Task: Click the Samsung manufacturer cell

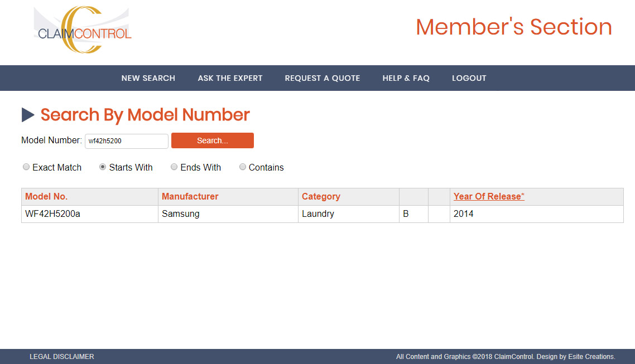Action: [180, 213]
